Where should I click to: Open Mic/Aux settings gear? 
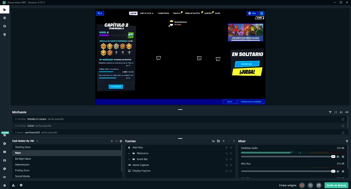click(x=343, y=172)
